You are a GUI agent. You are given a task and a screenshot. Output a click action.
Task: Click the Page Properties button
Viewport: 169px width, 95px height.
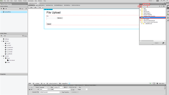pos(66,92)
